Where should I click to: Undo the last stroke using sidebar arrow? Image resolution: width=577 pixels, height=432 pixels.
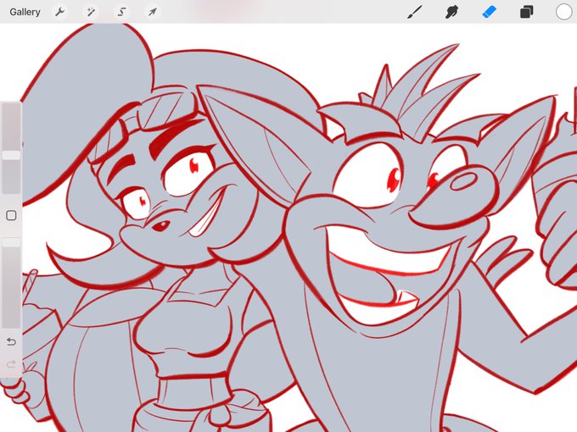[11, 342]
